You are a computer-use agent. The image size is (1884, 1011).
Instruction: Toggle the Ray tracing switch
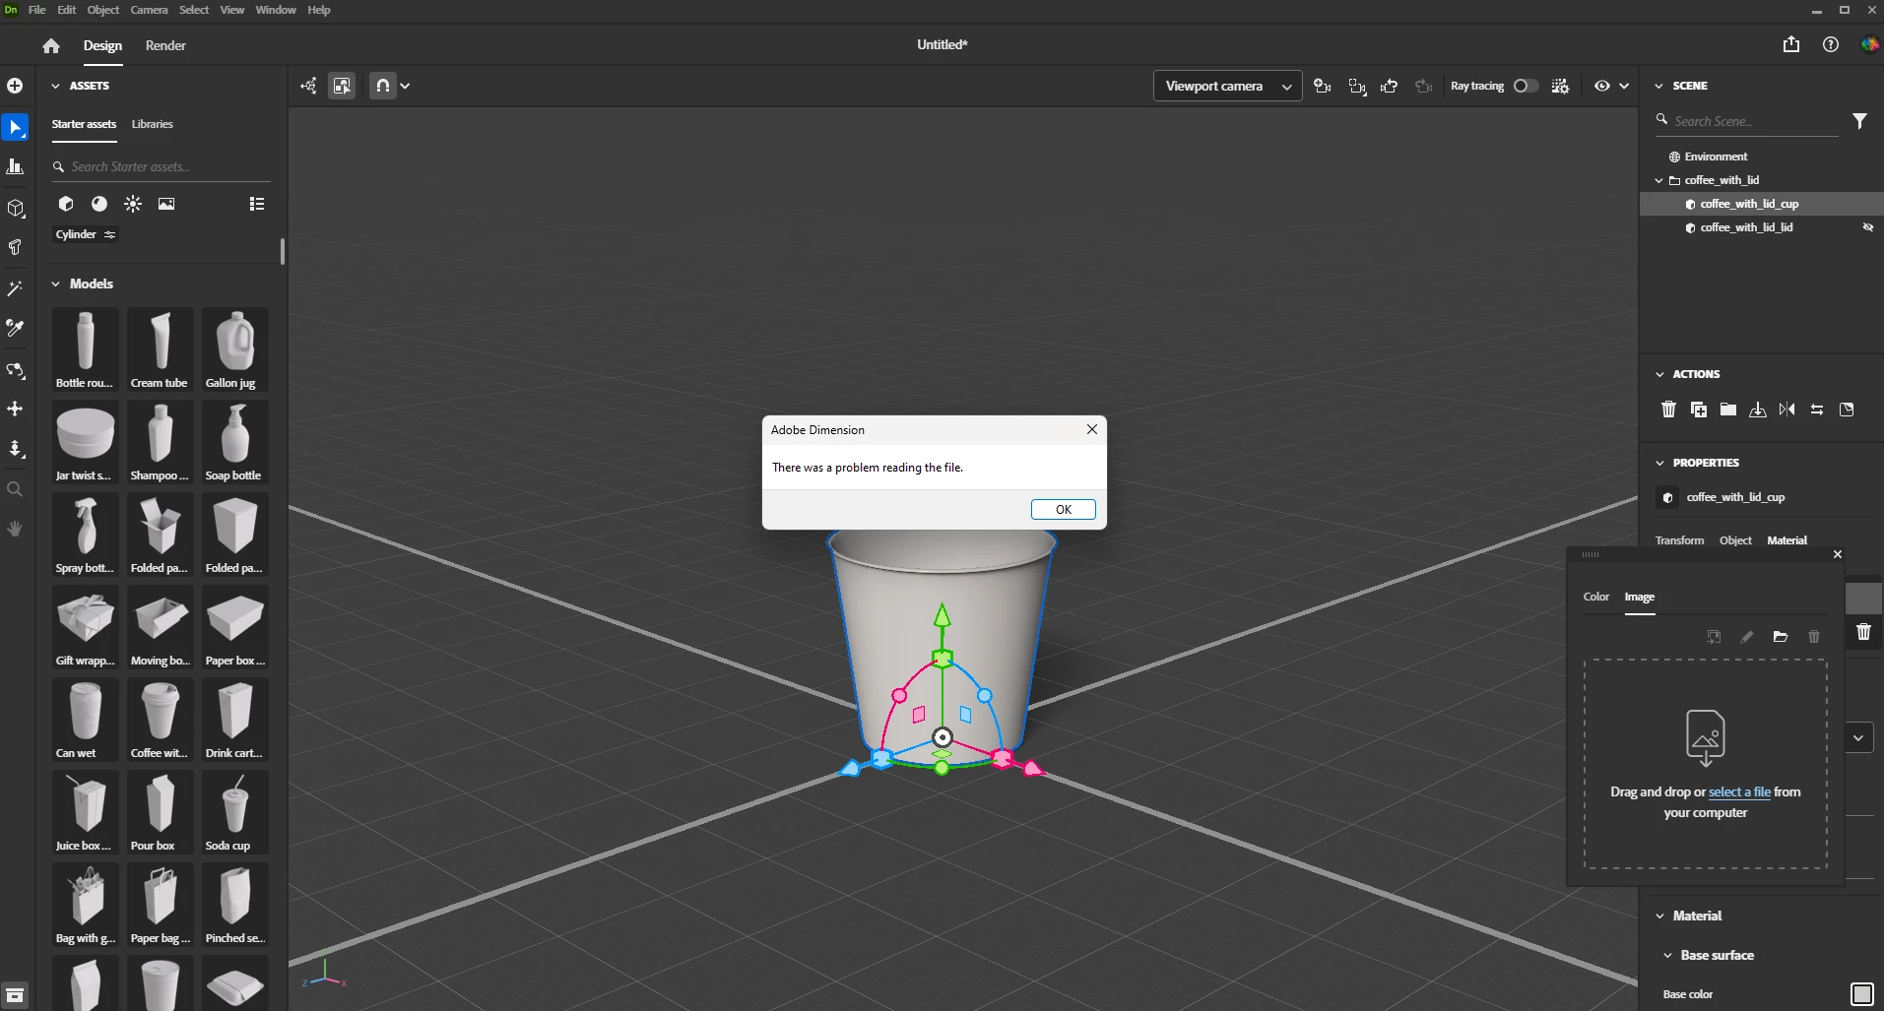click(1526, 86)
